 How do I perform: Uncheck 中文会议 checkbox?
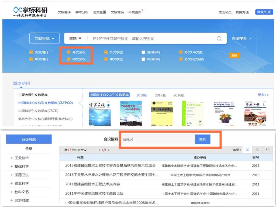(x=68, y=59)
